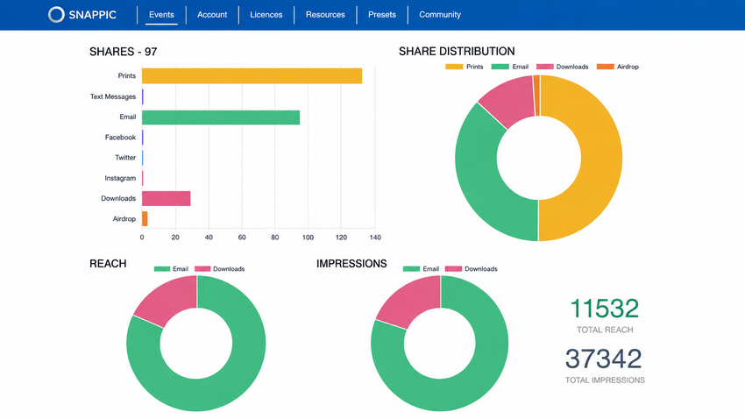Click the yellow Prints bar
The width and height of the screenshot is (745, 419).
(x=252, y=76)
